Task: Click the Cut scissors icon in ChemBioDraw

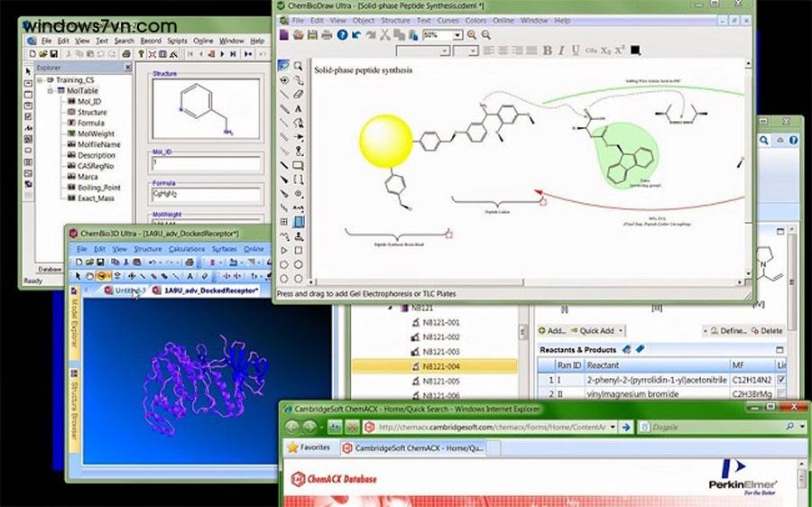Action: (x=384, y=35)
